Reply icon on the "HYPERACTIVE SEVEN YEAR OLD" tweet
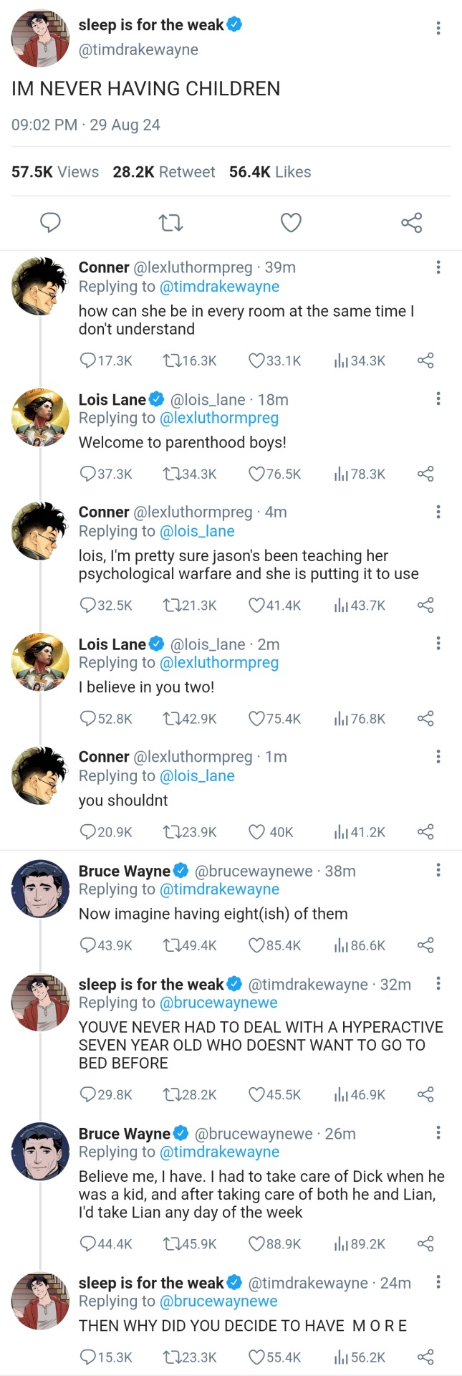 coord(87,1094)
